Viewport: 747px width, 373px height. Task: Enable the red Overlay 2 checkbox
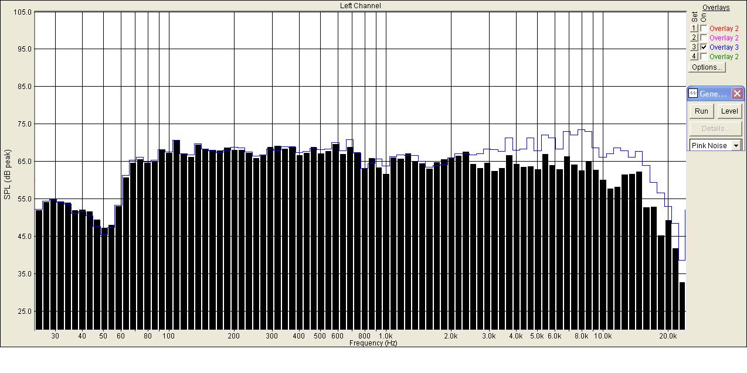point(704,29)
